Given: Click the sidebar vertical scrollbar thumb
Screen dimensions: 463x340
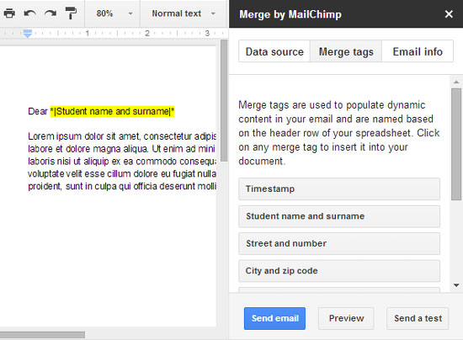Looking at the screenshot, I should click(456, 144).
